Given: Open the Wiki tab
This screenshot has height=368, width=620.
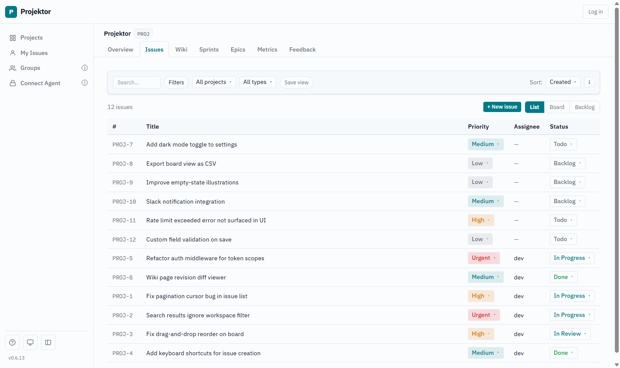Looking at the screenshot, I should click(x=181, y=49).
